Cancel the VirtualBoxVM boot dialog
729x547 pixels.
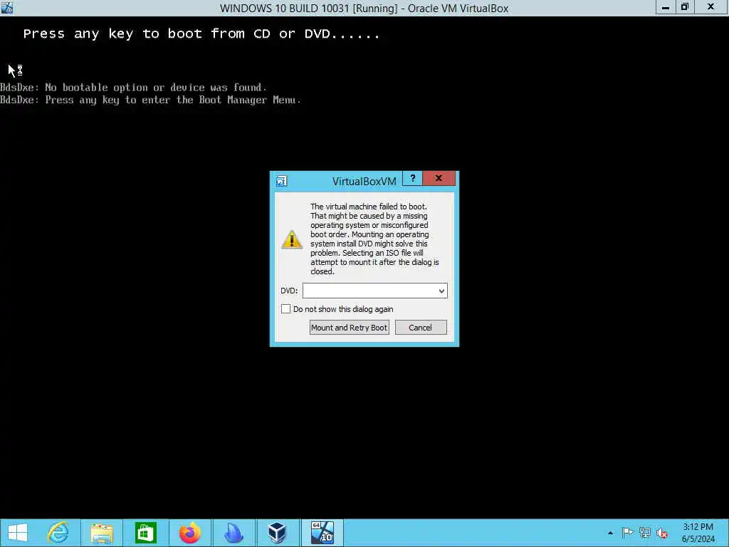(421, 328)
